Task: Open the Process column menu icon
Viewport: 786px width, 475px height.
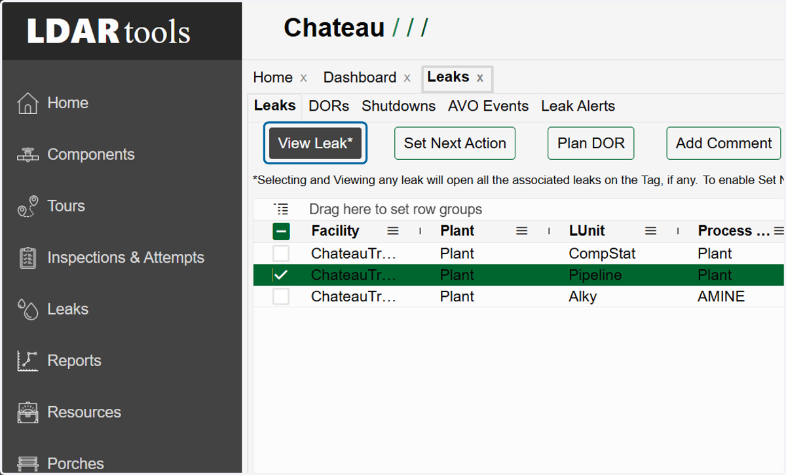Action: pyautogui.click(x=778, y=231)
